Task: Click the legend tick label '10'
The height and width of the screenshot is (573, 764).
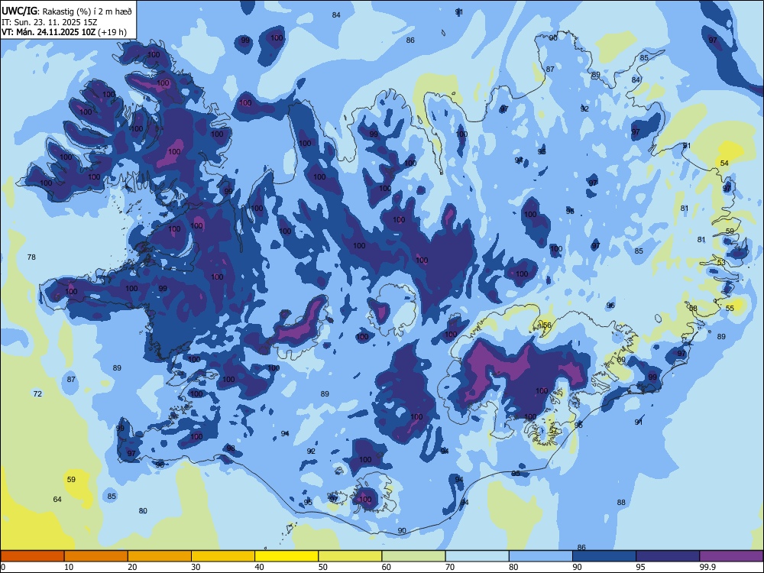Action: point(69,567)
